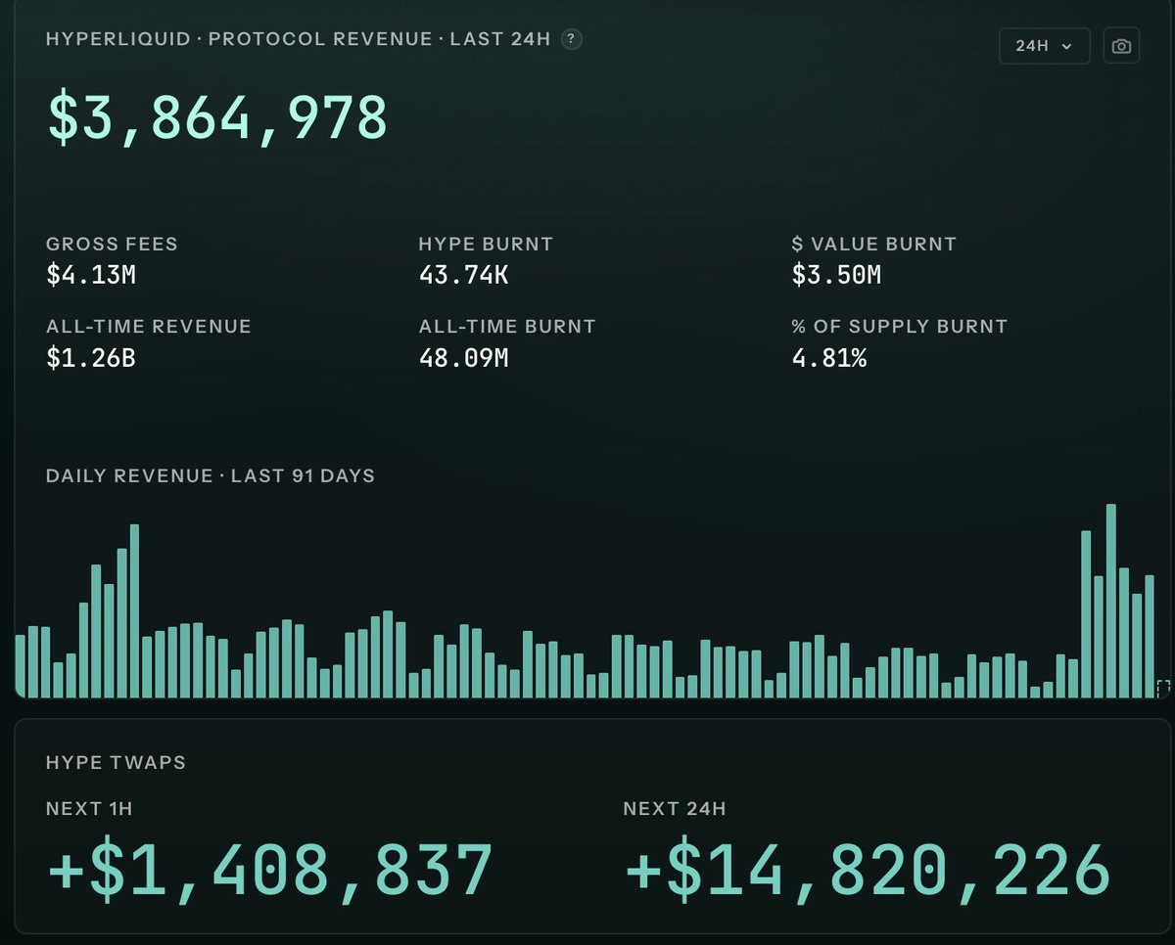
Task: Click the $3,864,978 protocol revenue value
Action: click(x=217, y=116)
